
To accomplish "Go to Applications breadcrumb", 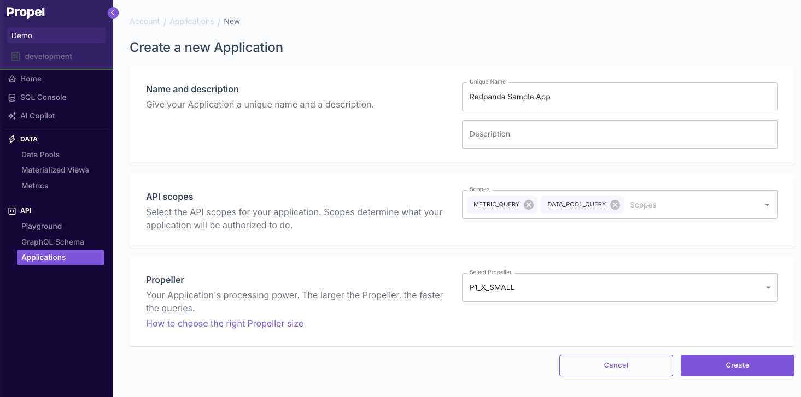I will [191, 21].
